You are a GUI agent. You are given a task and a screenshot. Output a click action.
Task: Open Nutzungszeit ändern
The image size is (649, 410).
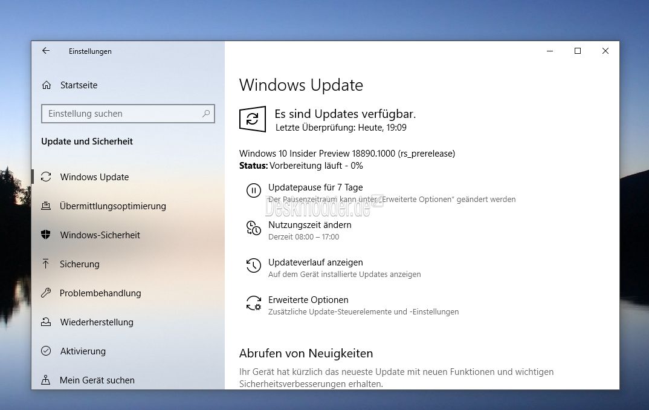(x=309, y=225)
